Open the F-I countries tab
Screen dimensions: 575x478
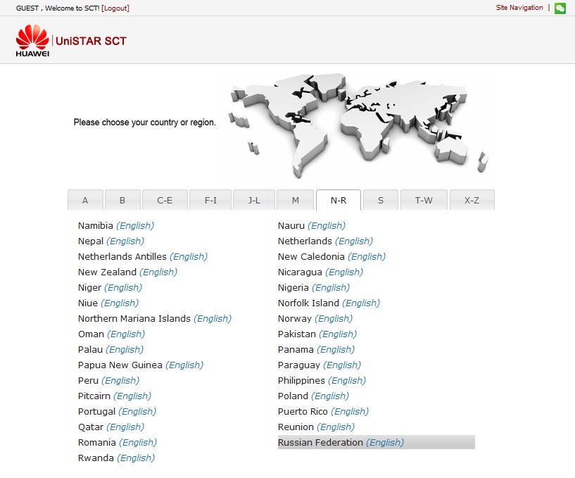point(210,200)
